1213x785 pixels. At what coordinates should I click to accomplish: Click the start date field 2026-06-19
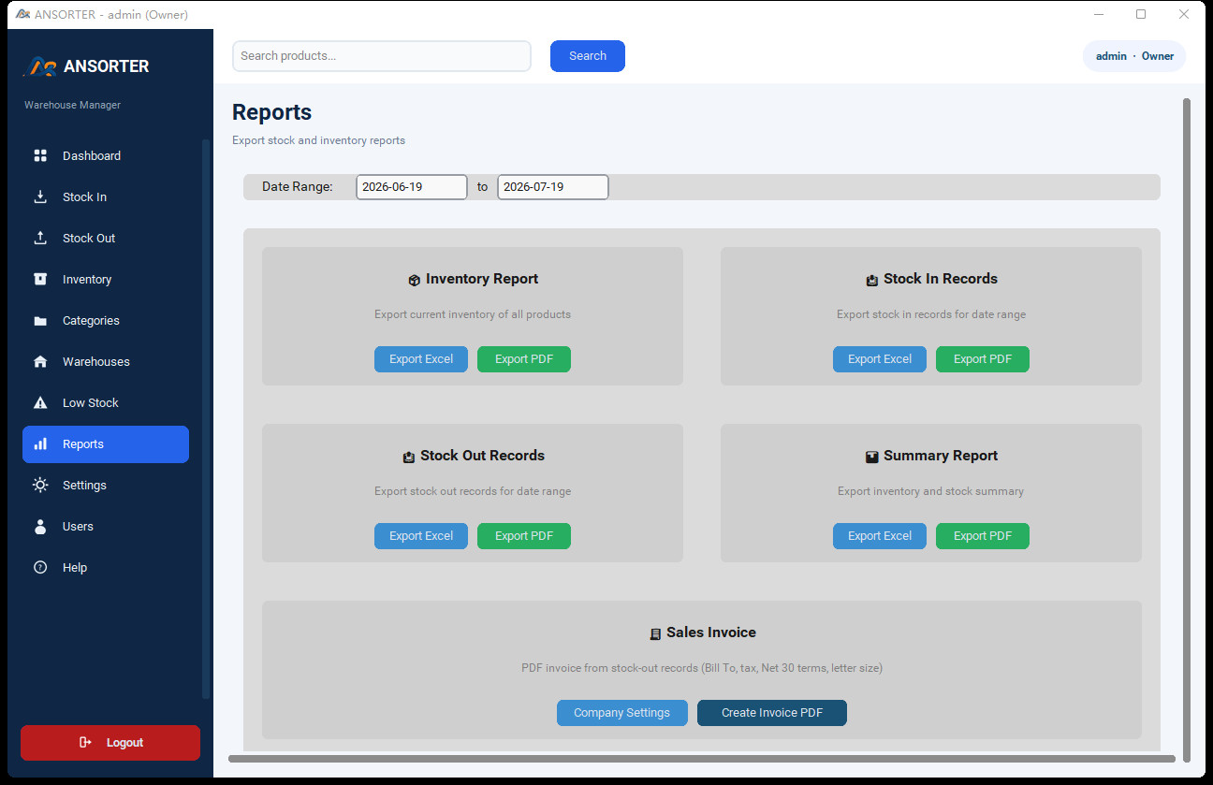[x=412, y=187]
